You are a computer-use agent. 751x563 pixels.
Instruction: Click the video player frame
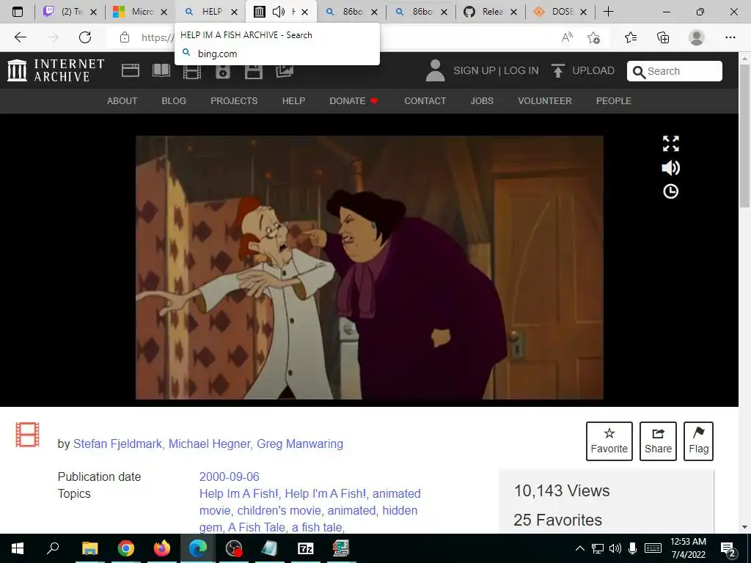[370, 268]
